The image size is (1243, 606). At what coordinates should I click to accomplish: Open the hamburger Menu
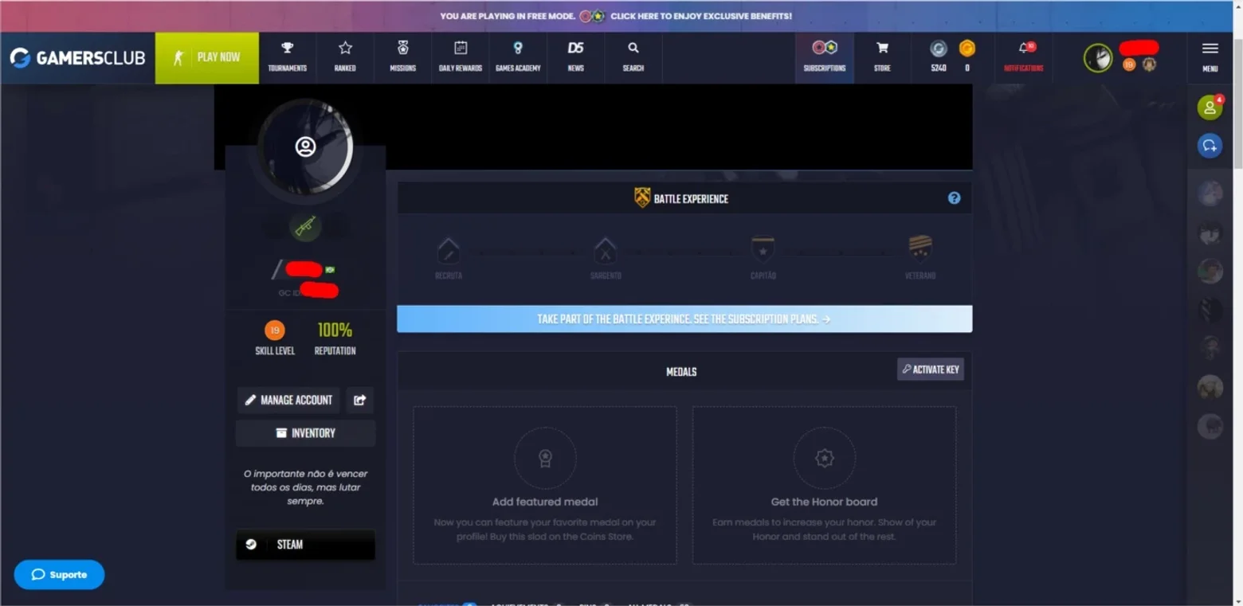(1210, 57)
